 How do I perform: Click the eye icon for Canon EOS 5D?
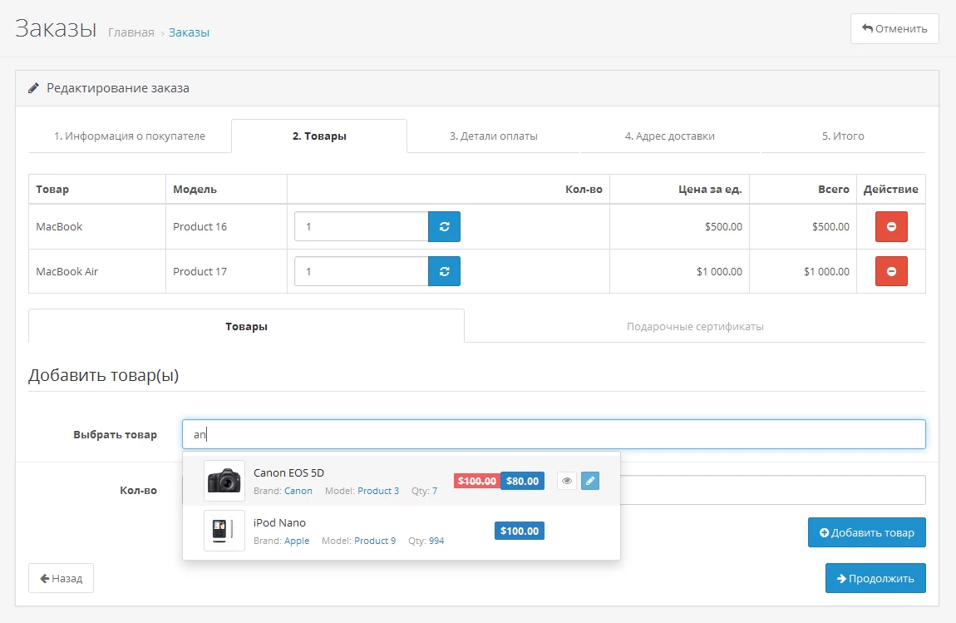point(566,481)
